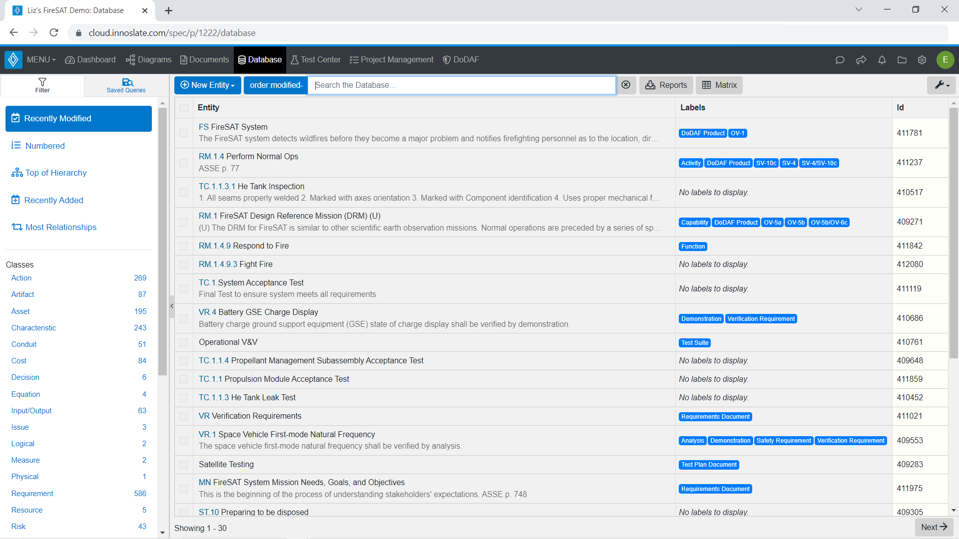Filter by Characteristic class
Viewport: 959px width, 539px height.
[x=34, y=328]
